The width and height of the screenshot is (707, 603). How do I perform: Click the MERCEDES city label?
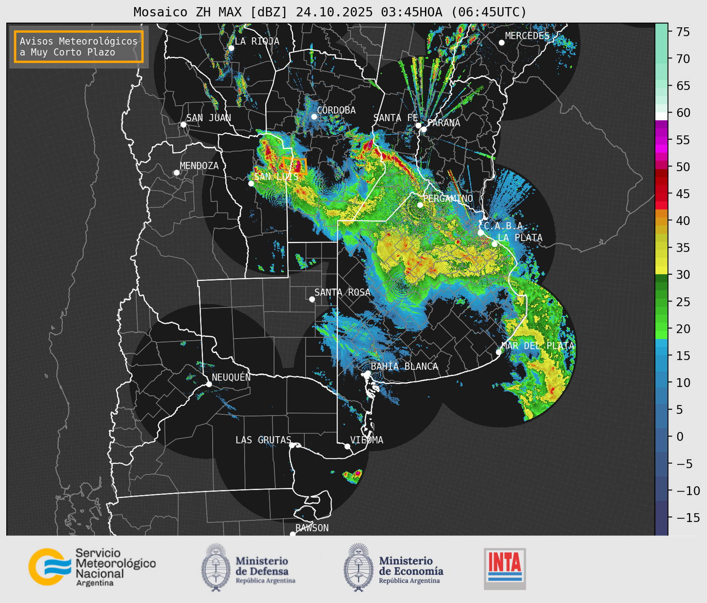[x=527, y=36]
